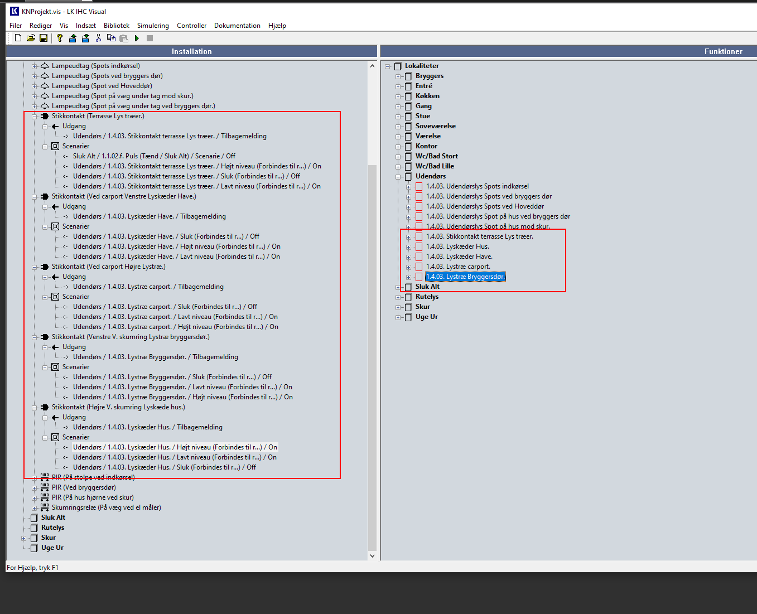
Task: Start simulation with the green play icon
Action: 137,38
